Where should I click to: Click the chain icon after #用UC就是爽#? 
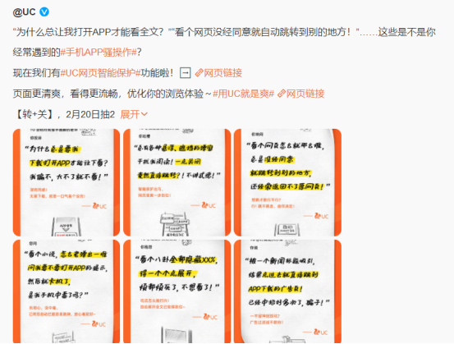(282, 94)
